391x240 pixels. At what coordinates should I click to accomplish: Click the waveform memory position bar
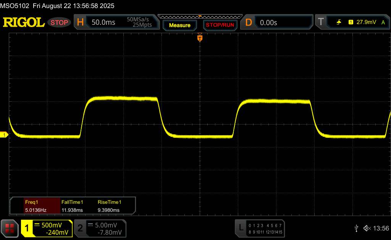pos(200,16)
